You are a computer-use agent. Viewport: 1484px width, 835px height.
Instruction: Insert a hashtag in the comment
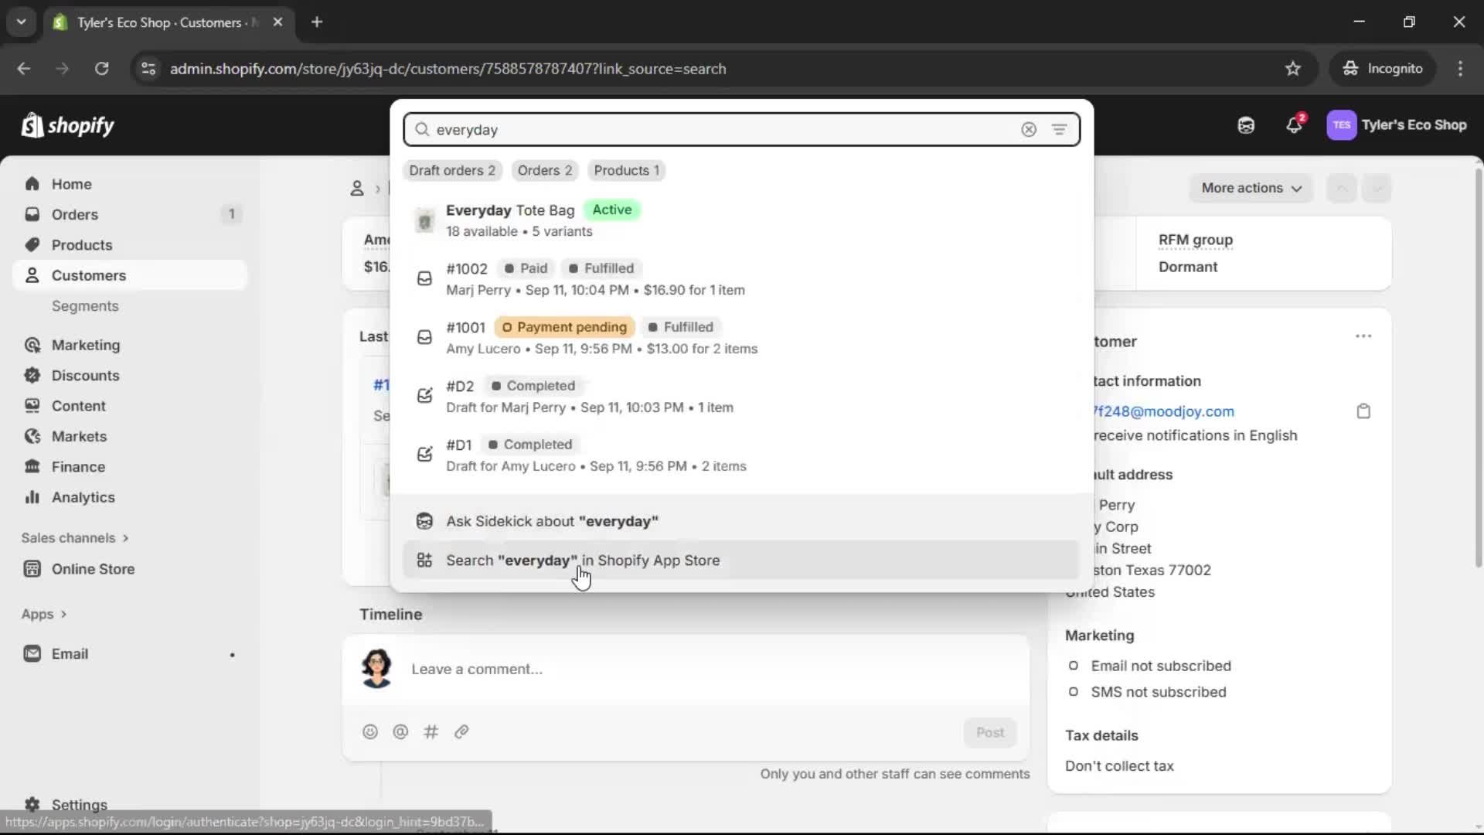point(431,731)
